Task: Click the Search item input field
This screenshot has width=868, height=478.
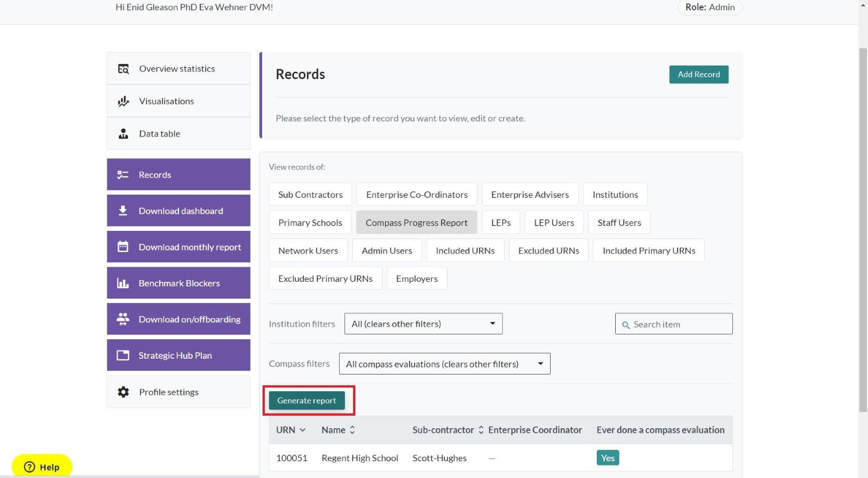Action: pos(679,324)
